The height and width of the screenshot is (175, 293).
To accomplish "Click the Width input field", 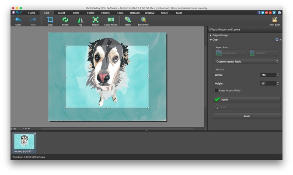I will pyautogui.click(x=268, y=75).
